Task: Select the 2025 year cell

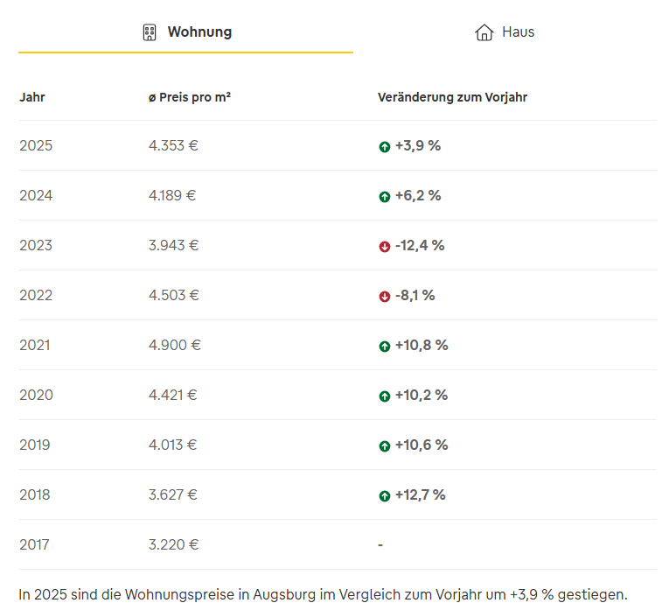Action: 36,145
